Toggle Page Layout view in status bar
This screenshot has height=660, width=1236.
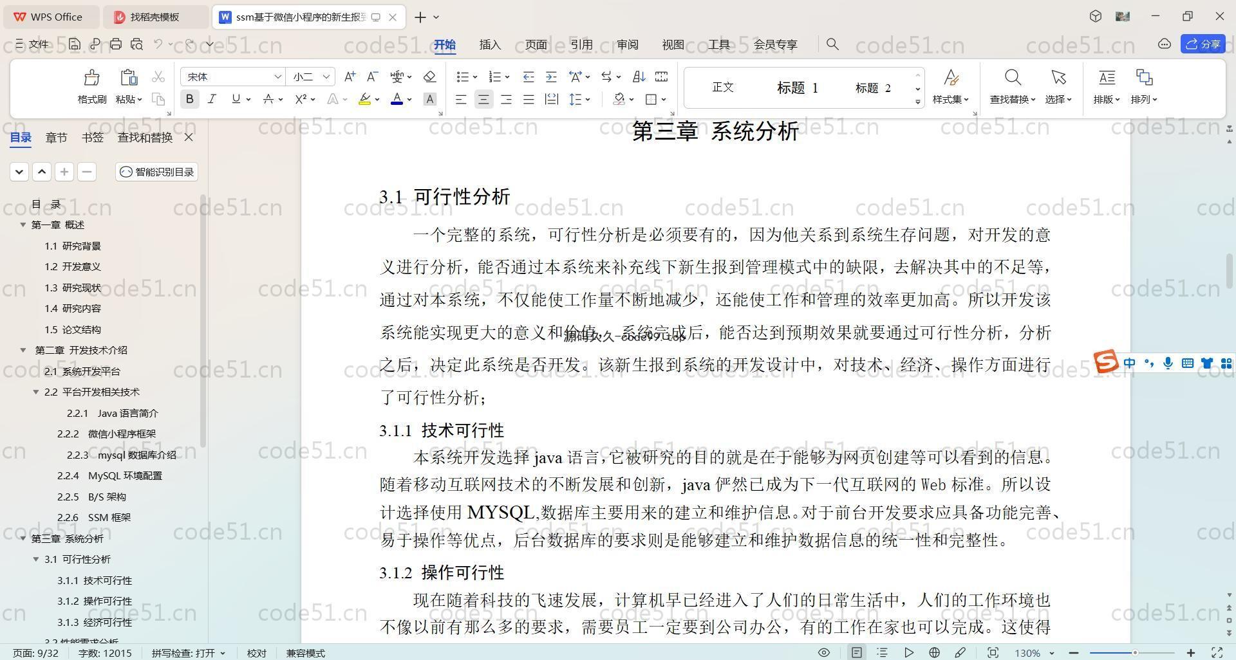856,652
